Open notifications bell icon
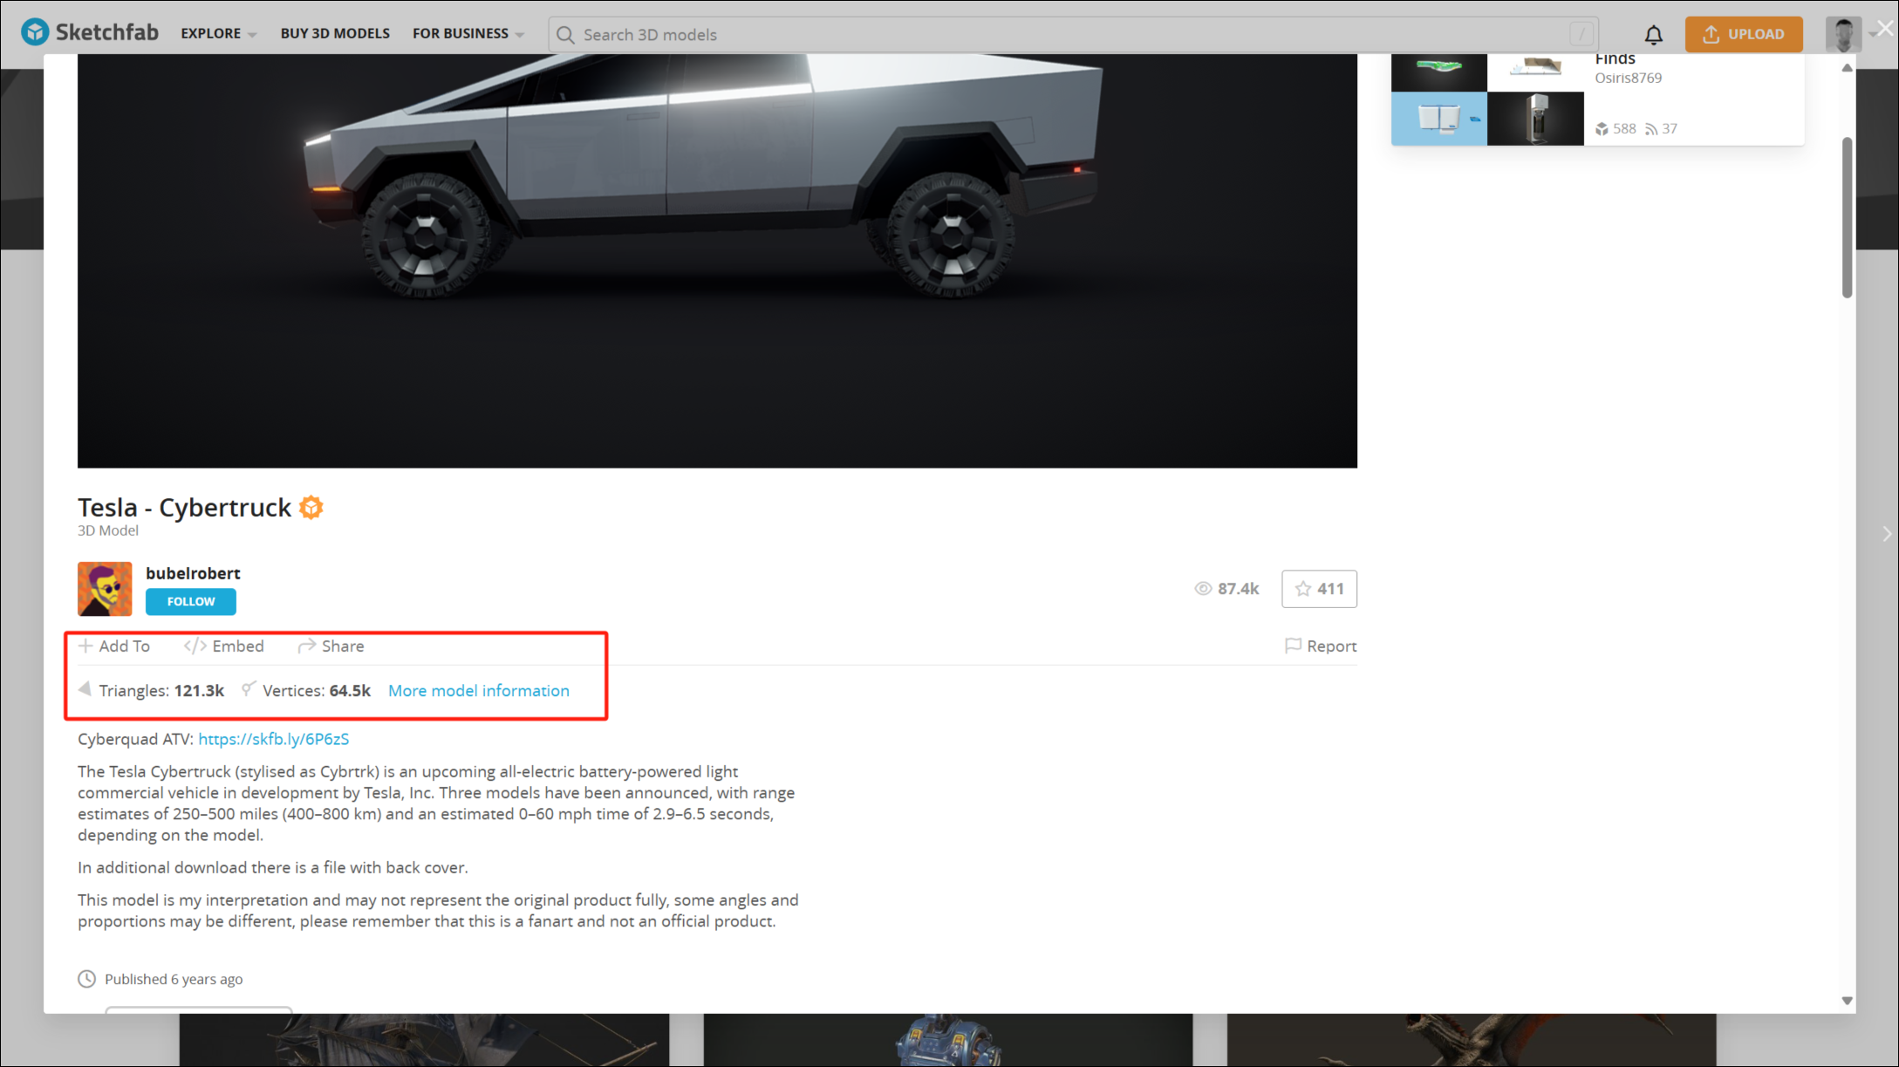The image size is (1899, 1067). (x=1653, y=35)
